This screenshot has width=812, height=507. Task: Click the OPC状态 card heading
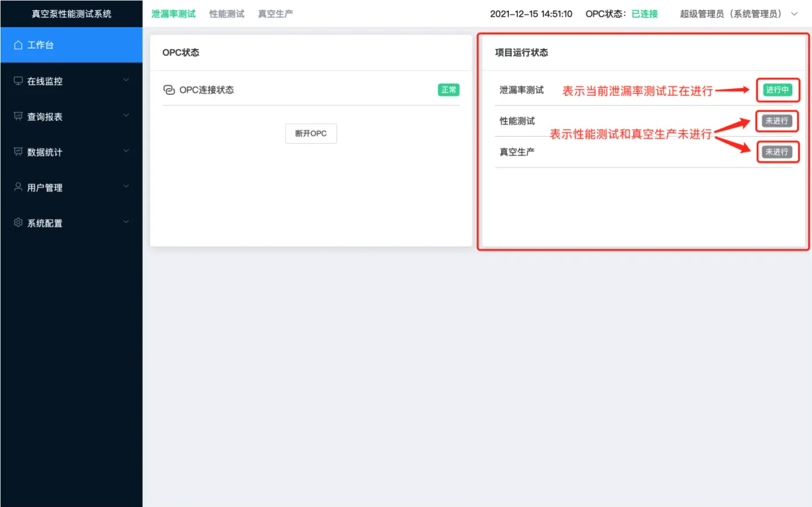point(181,53)
